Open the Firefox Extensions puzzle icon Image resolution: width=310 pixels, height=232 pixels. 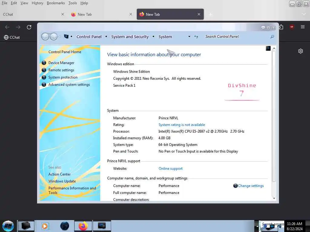[x=281, y=27]
